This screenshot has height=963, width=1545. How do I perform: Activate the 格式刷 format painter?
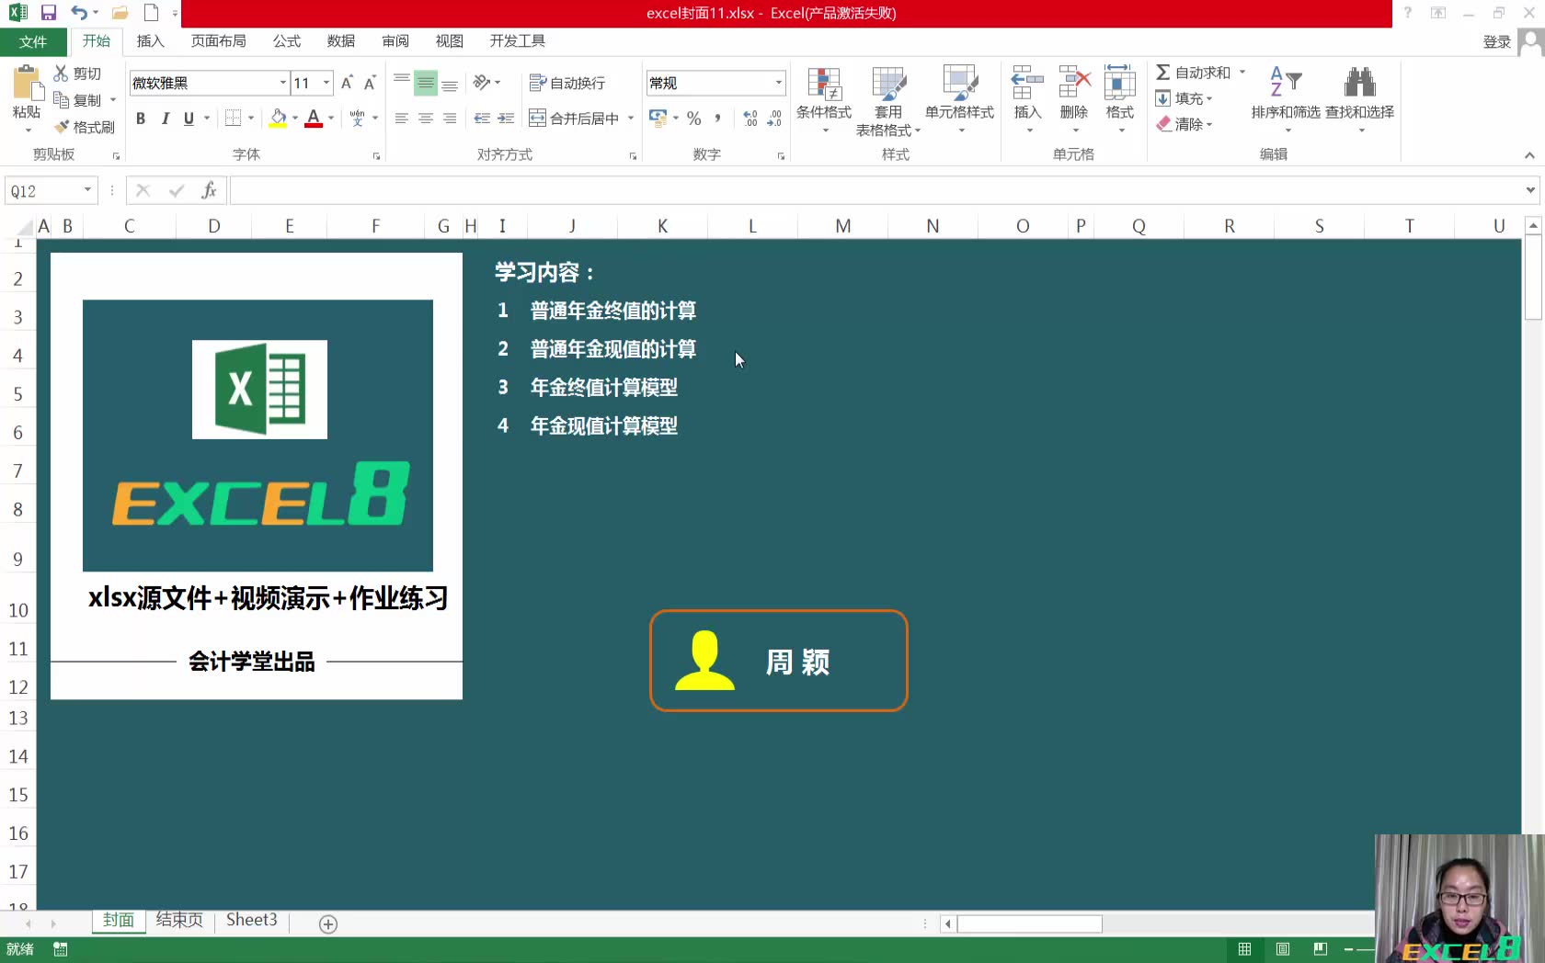click(x=85, y=127)
